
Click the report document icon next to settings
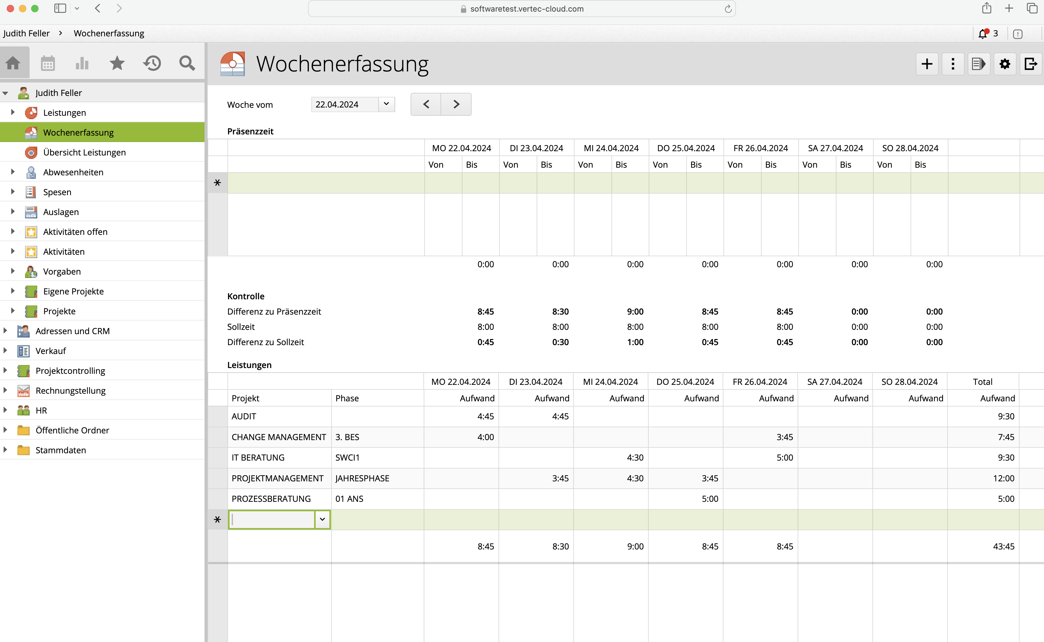pyautogui.click(x=979, y=64)
